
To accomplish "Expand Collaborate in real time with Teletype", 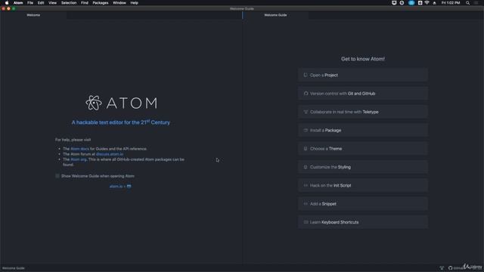I will coord(363,112).
